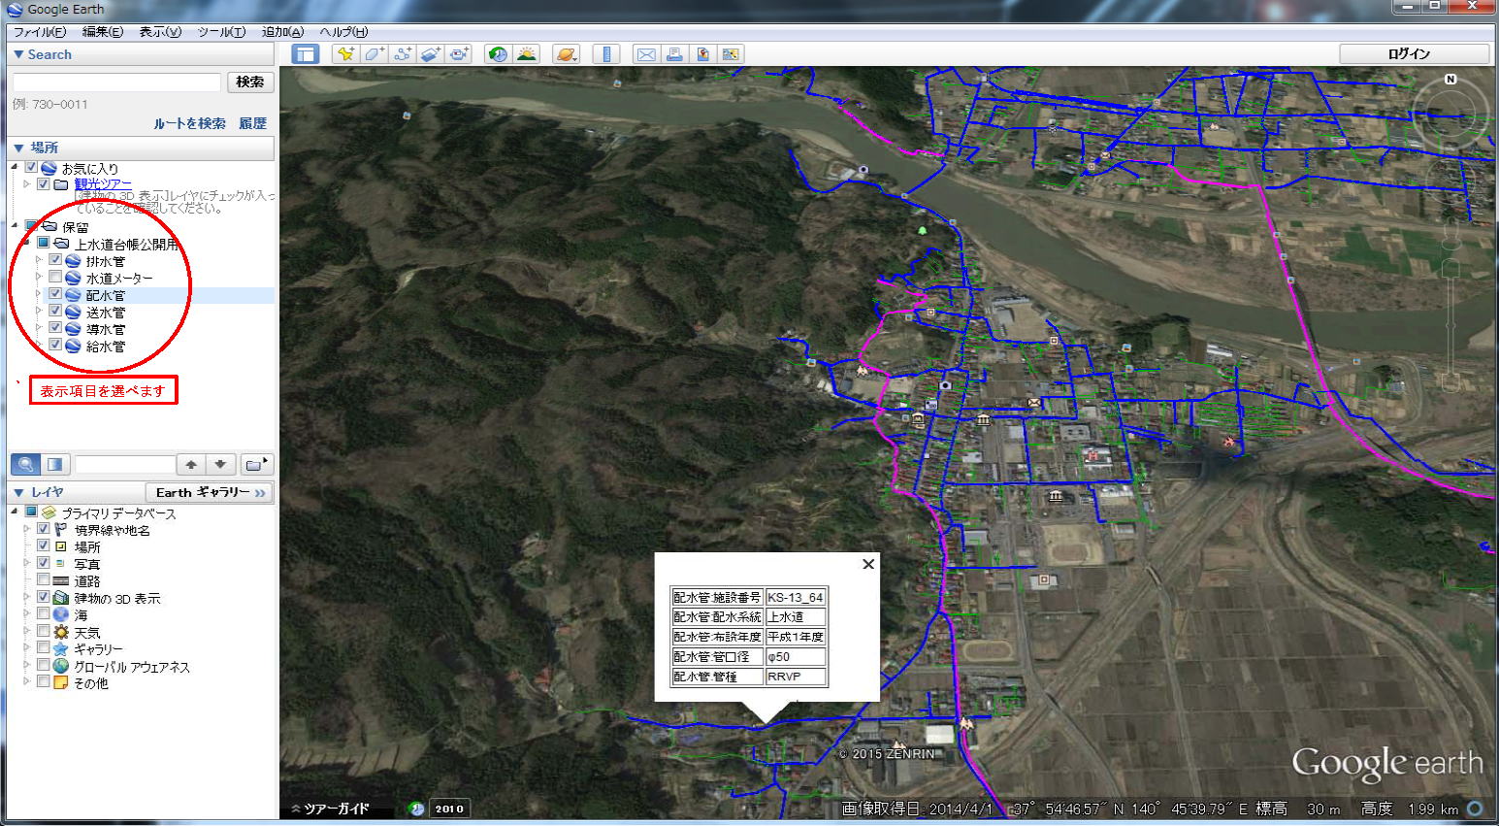The width and height of the screenshot is (1499, 826).
Task: Select the Ruler measurement tool
Action: pos(606,54)
